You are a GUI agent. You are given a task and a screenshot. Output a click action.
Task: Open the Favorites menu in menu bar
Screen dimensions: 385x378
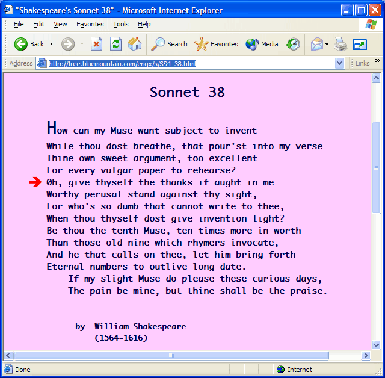[x=90, y=24]
